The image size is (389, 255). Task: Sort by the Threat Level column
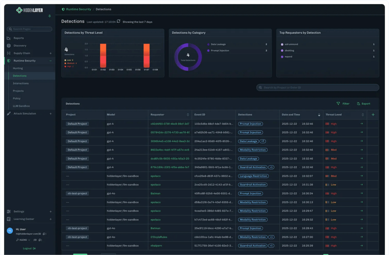(x=363, y=115)
